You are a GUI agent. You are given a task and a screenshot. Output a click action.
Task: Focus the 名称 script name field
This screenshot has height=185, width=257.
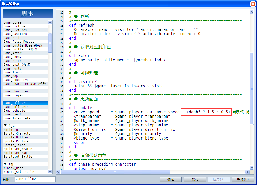35,179
